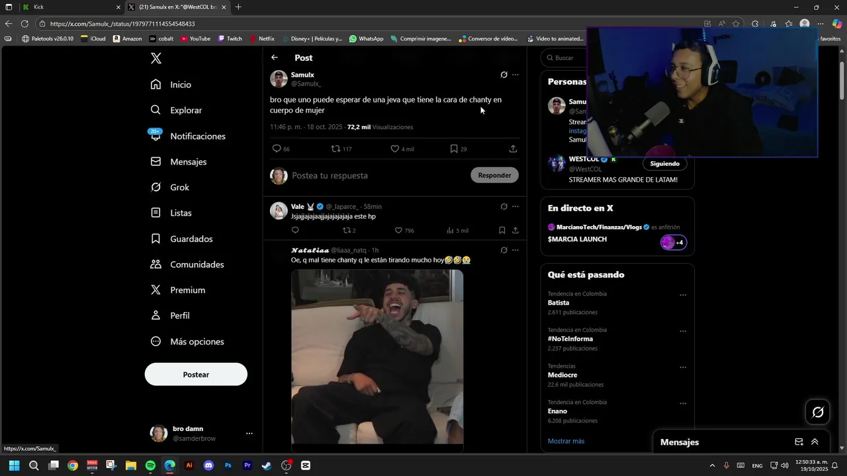
Task: Open Más opciones in the sidebar
Action: [x=187, y=342]
